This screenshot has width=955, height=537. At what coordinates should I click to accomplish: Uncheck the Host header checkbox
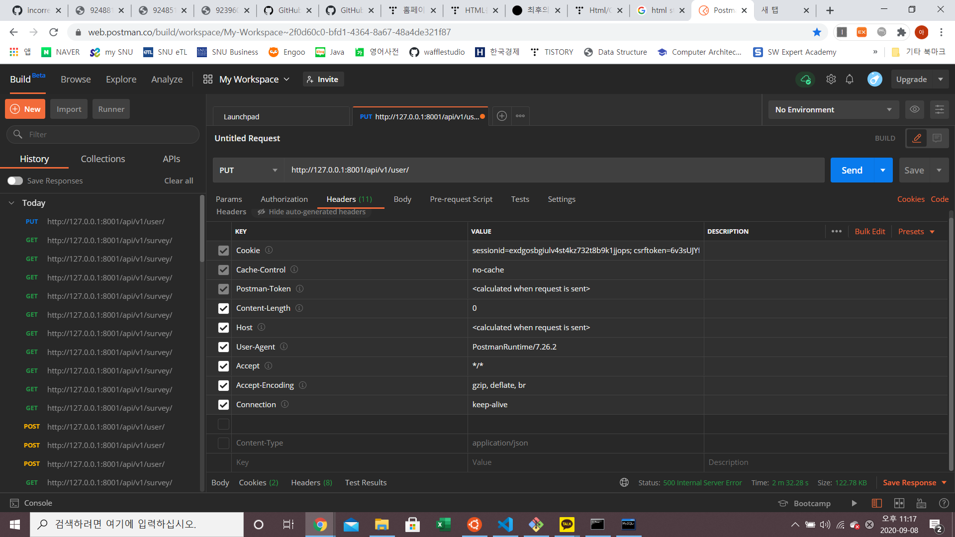pyautogui.click(x=223, y=328)
